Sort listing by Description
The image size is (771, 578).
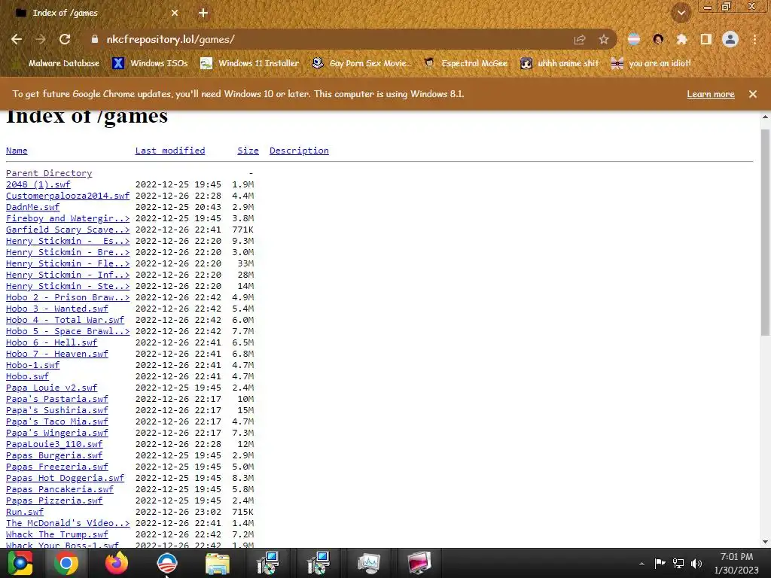pos(299,151)
